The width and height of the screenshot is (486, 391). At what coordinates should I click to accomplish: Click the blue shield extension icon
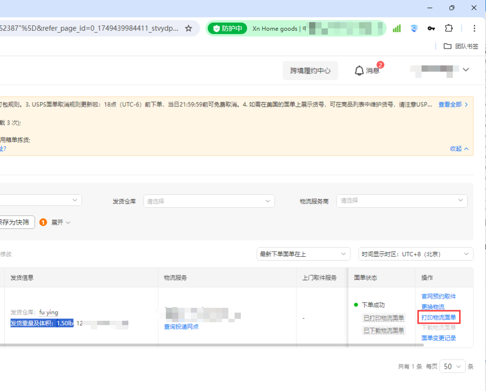coord(414,28)
